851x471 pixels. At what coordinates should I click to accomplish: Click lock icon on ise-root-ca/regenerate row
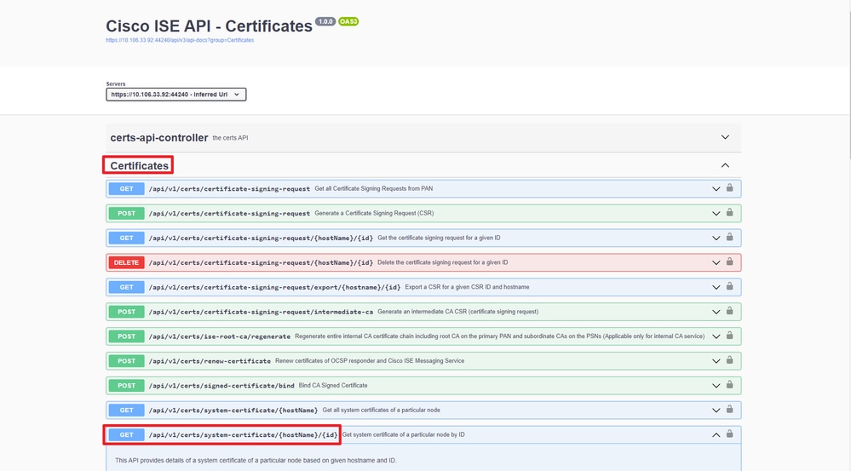[x=729, y=336]
